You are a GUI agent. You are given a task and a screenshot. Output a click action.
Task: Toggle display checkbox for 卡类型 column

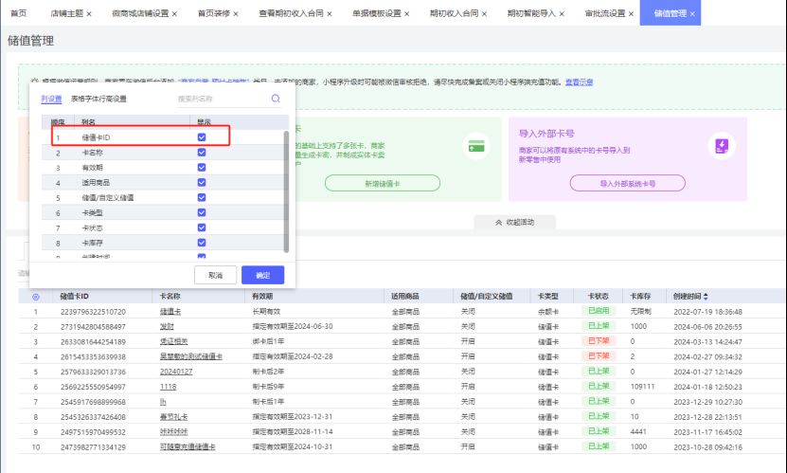(201, 212)
